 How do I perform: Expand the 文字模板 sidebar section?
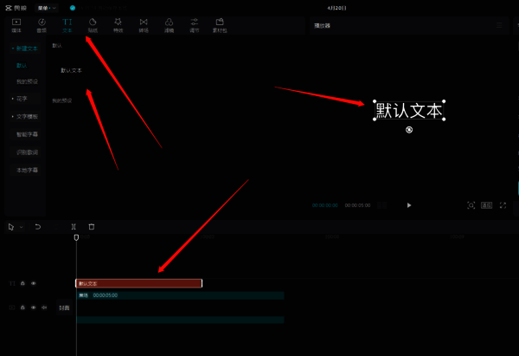pyautogui.click(x=25, y=117)
